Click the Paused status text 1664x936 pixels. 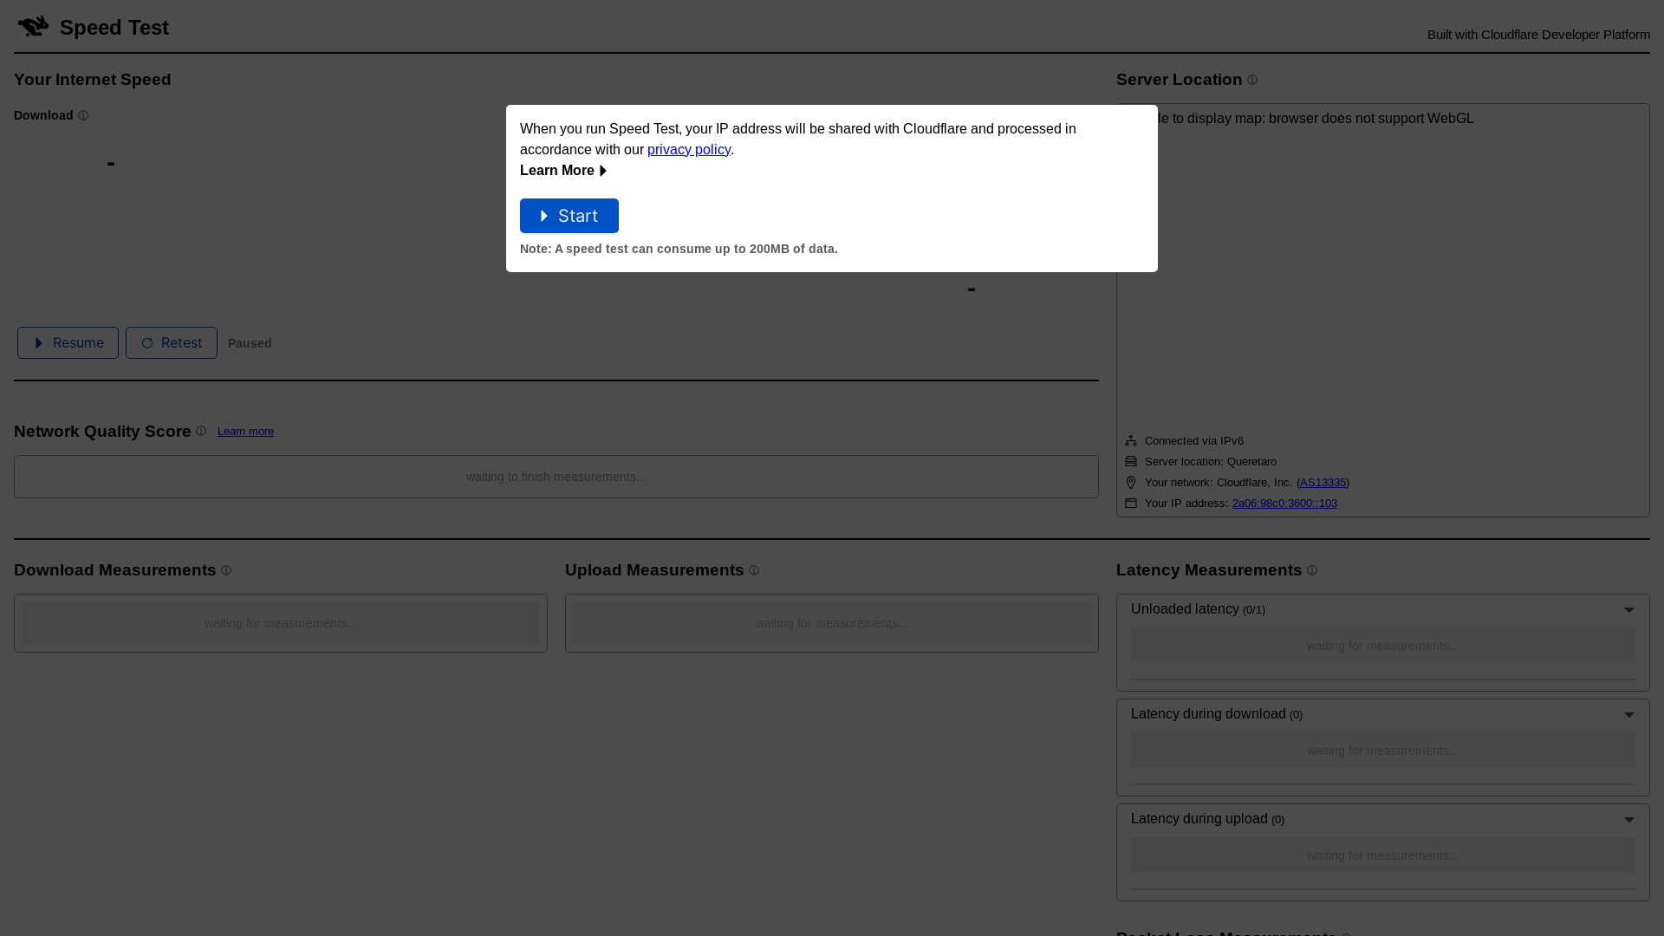click(250, 343)
